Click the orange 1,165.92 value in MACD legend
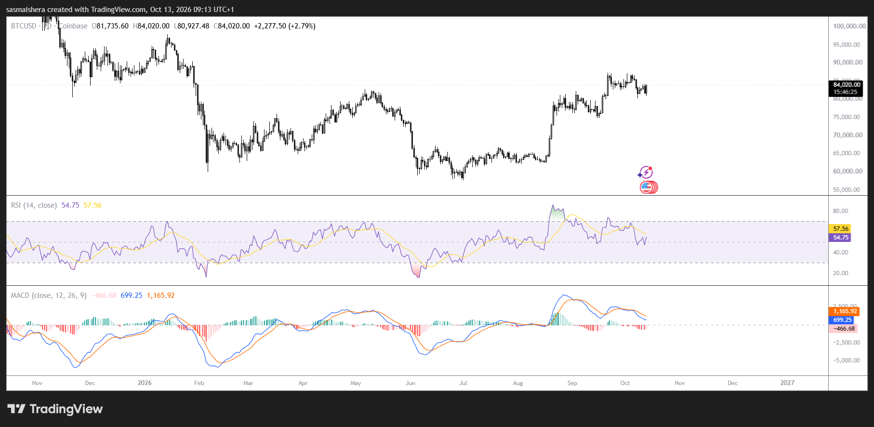This screenshot has width=874, height=427. 161,295
